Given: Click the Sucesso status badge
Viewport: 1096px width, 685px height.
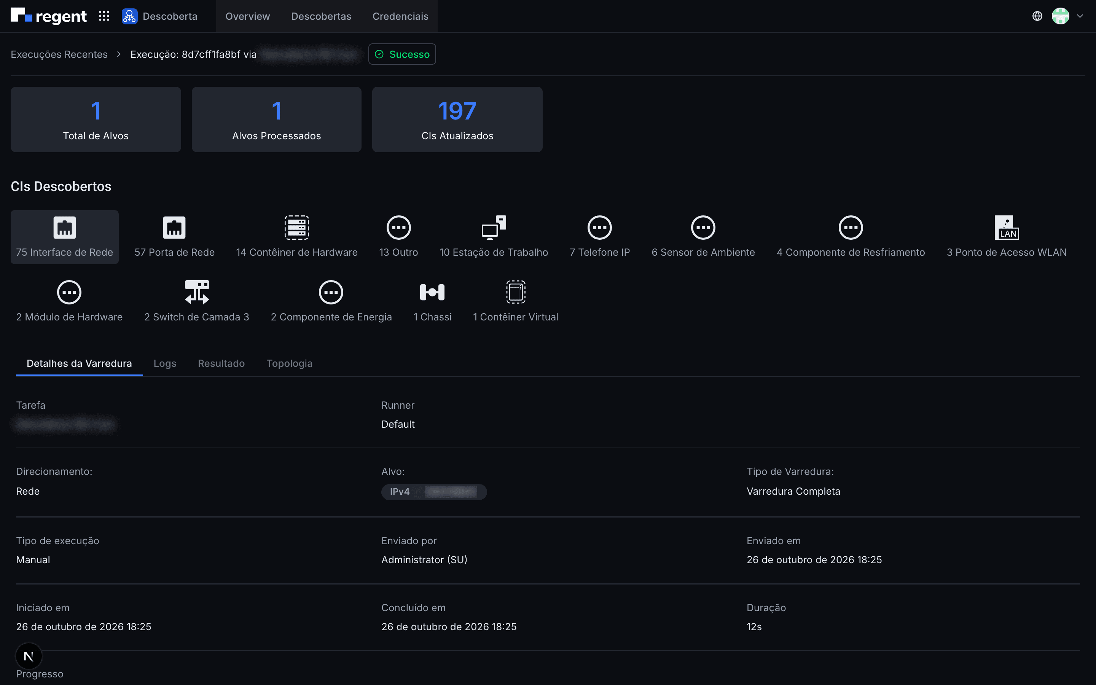Looking at the screenshot, I should coord(402,54).
